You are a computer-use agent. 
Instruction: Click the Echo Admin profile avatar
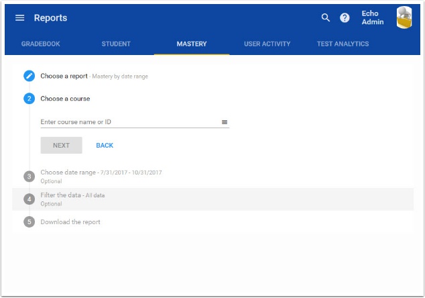(404, 18)
